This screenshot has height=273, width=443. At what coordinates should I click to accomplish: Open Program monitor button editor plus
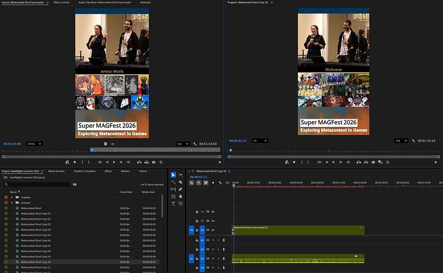click(436, 162)
